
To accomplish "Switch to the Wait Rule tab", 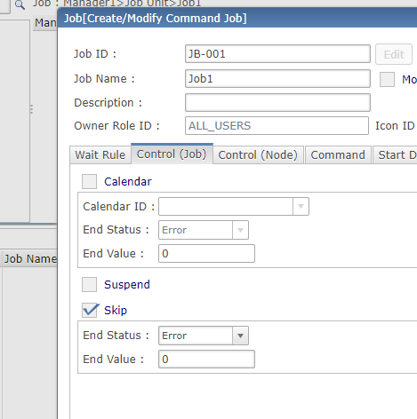I will [x=100, y=154].
